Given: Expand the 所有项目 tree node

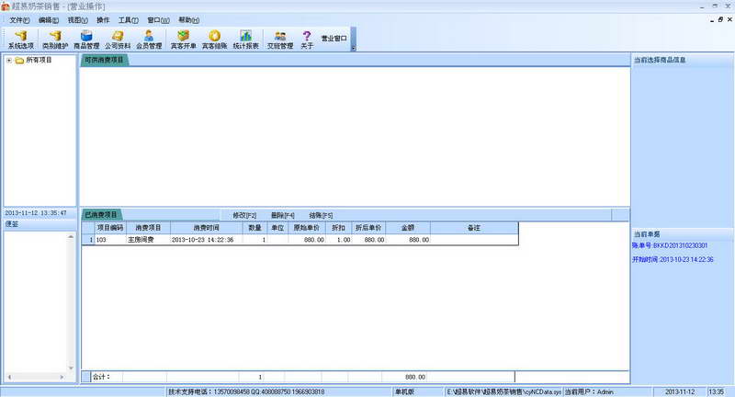Looking at the screenshot, I should [8, 61].
